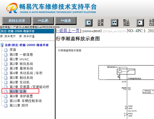Open 第7章 变速器/变速驱动桥
Image resolution: width=154 pixels, height=119 pixels.
(29, 87)
